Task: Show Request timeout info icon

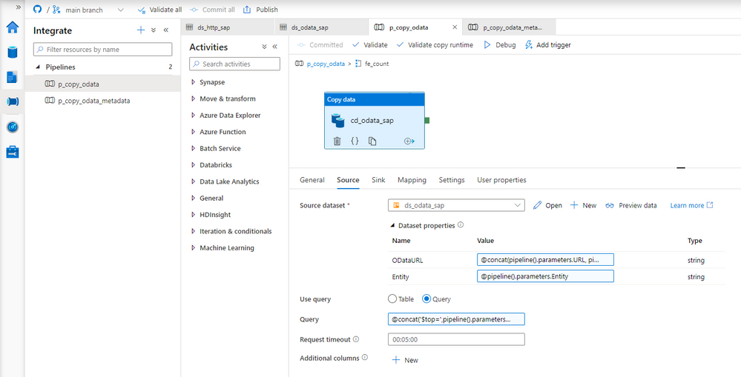Action: [356, 339]
